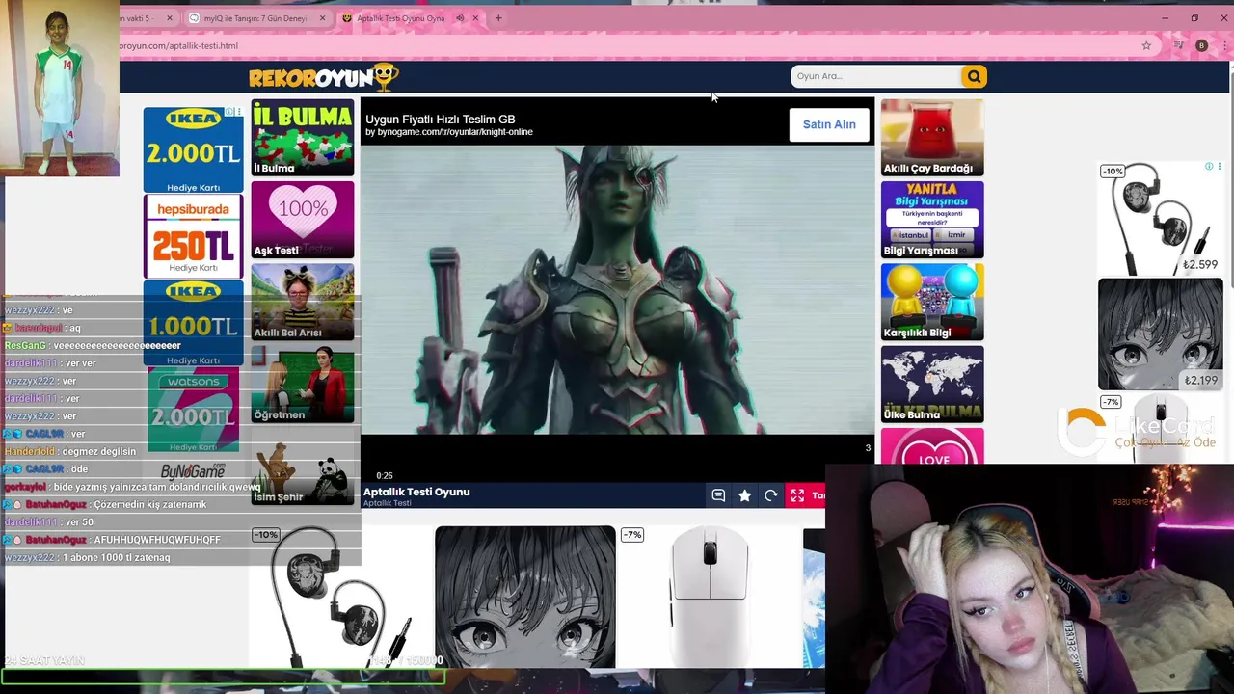Open the Chrome media control icon

tap(1178, 45)
